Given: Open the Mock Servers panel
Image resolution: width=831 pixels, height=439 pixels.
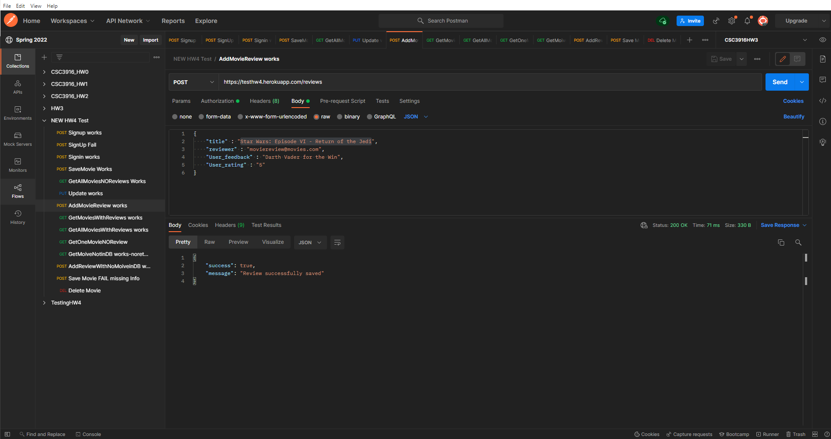Looking at the screenshot, I should point(17,140).
